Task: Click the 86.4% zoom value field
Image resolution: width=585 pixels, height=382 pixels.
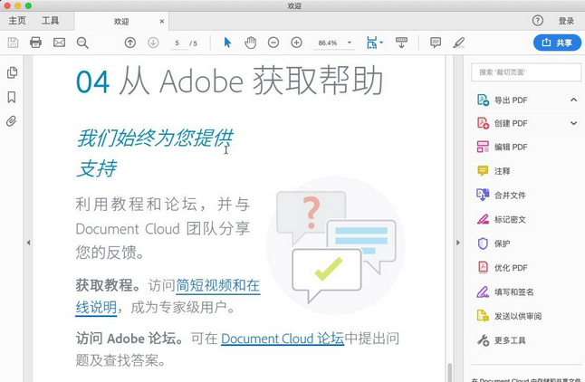Action: coord(328,43)
